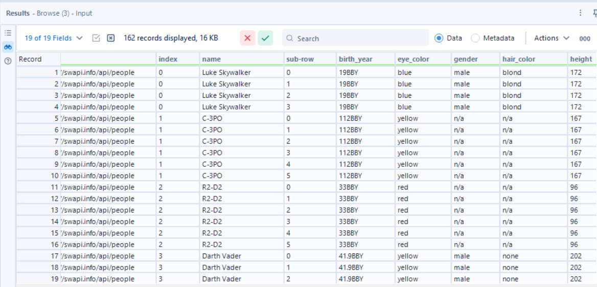
Task: Click the deselect all fields X box
Action: pos(110,38)
